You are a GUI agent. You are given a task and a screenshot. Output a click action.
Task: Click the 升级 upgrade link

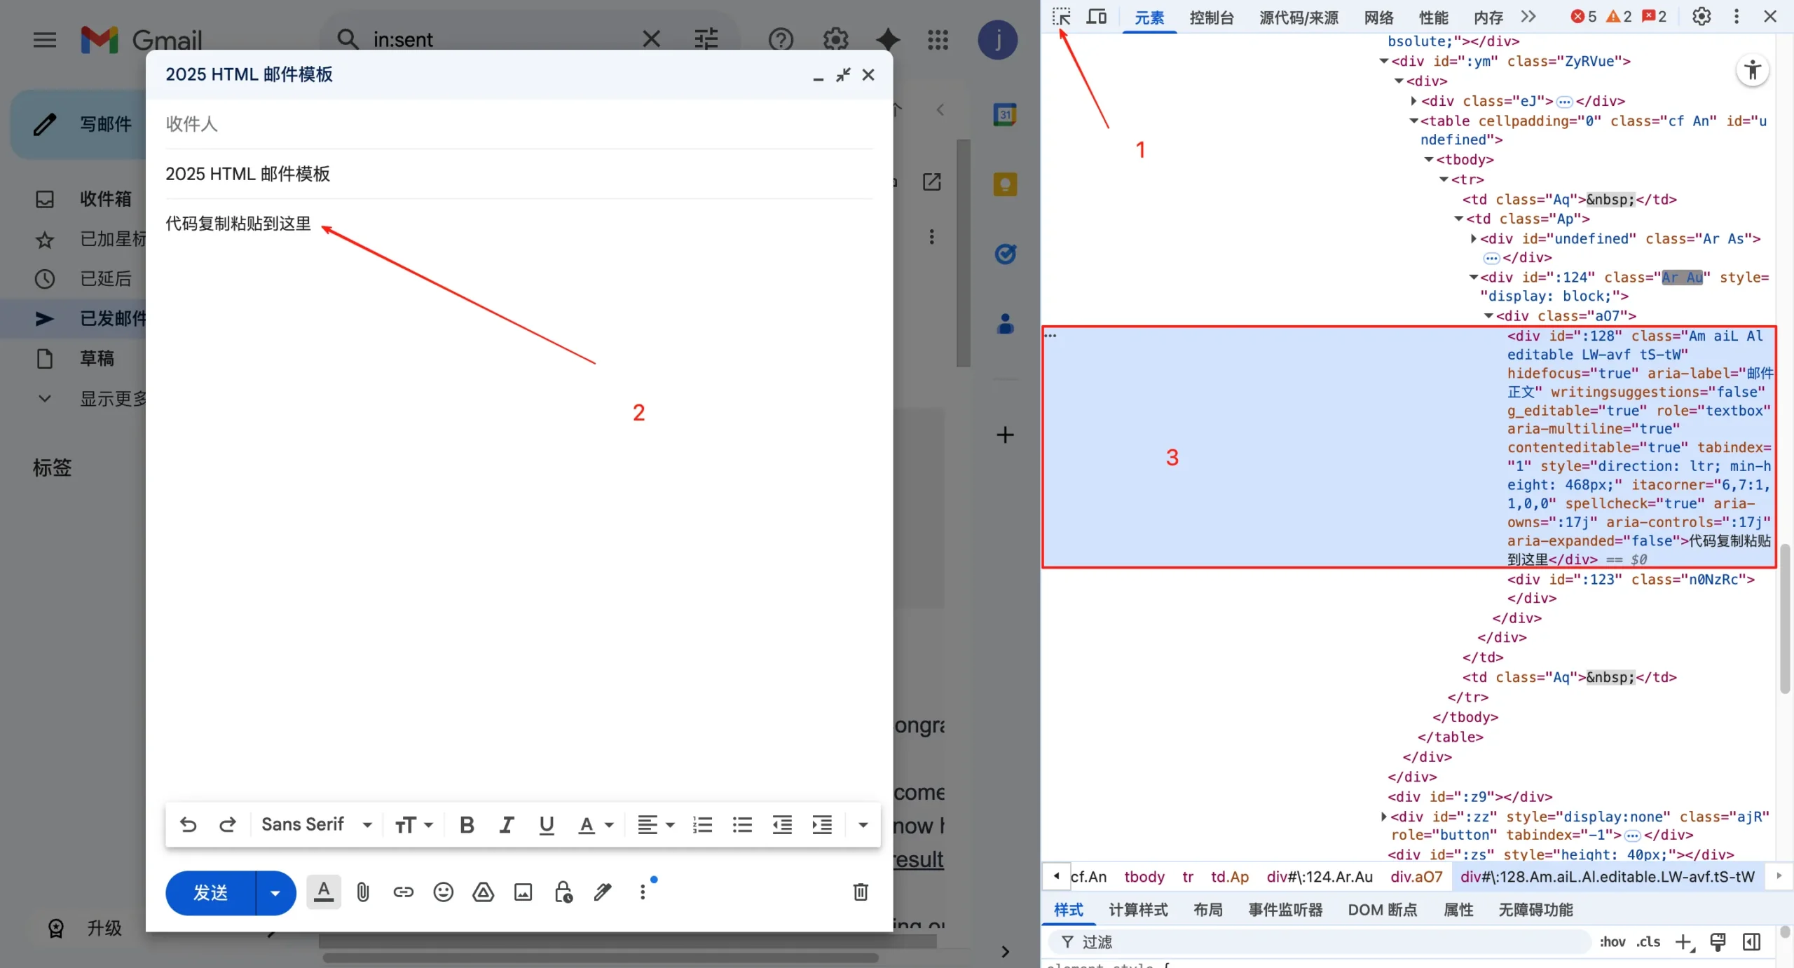click(104, 927)
